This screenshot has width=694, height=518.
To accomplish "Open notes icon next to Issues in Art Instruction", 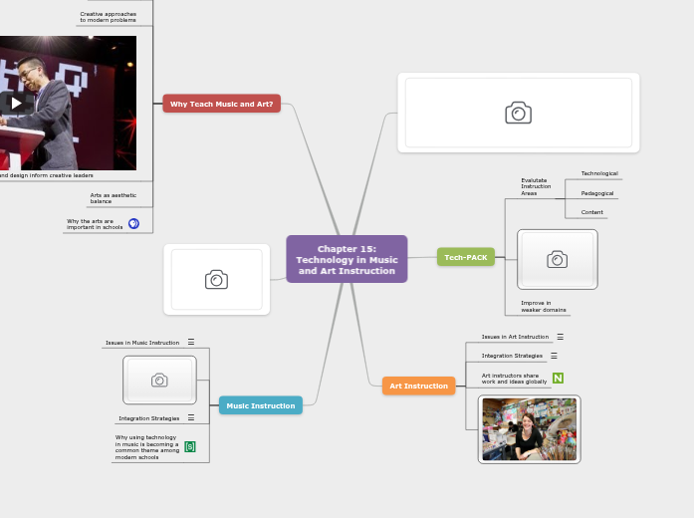I will [560, 337].
